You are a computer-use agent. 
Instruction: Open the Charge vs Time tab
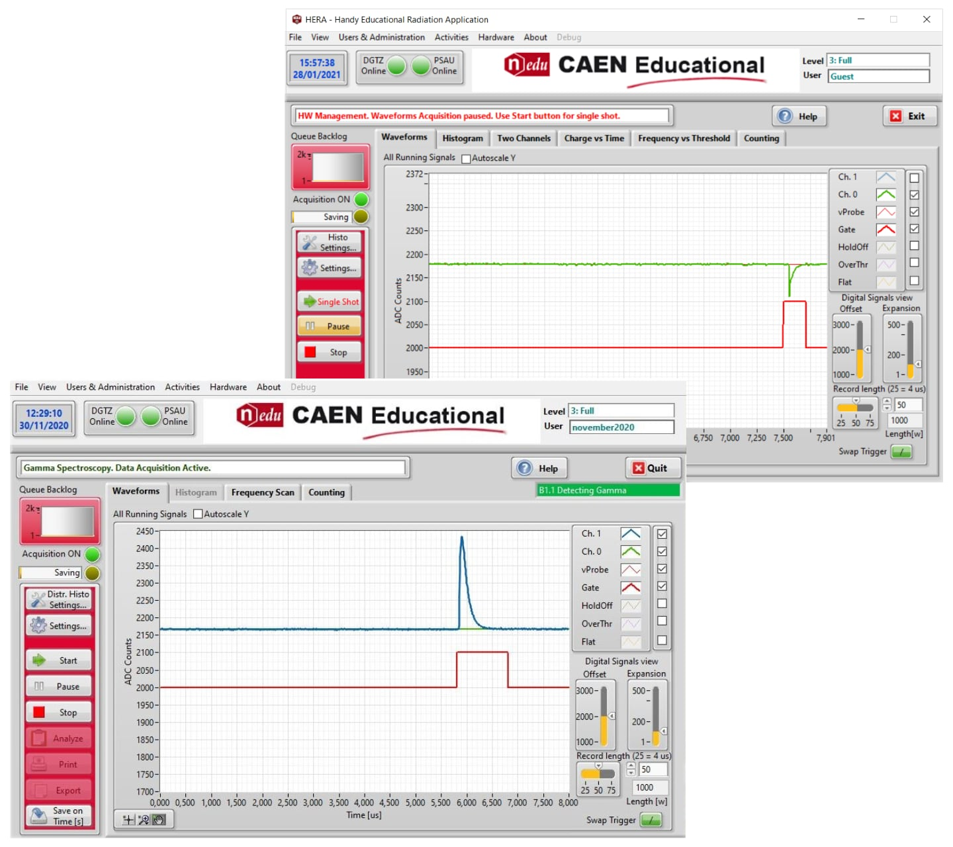[594, 138]
